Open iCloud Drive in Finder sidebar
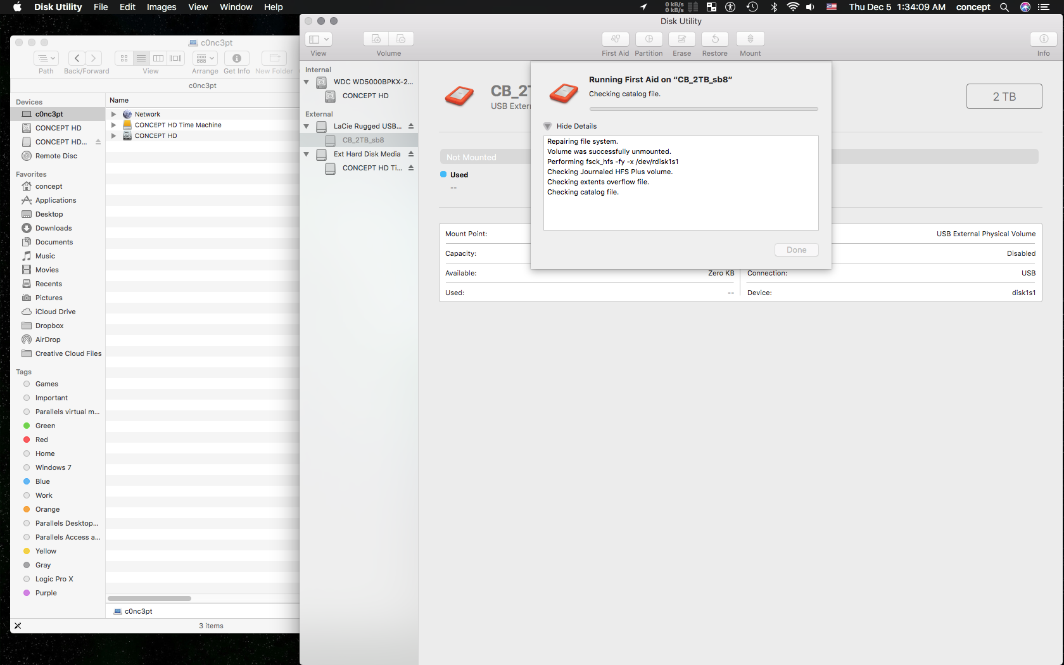The width and height of the screenshot is (1064, 665). [58, 312]
